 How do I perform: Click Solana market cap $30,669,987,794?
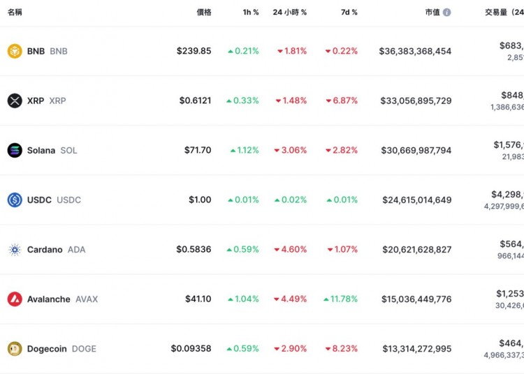(416, 151)
